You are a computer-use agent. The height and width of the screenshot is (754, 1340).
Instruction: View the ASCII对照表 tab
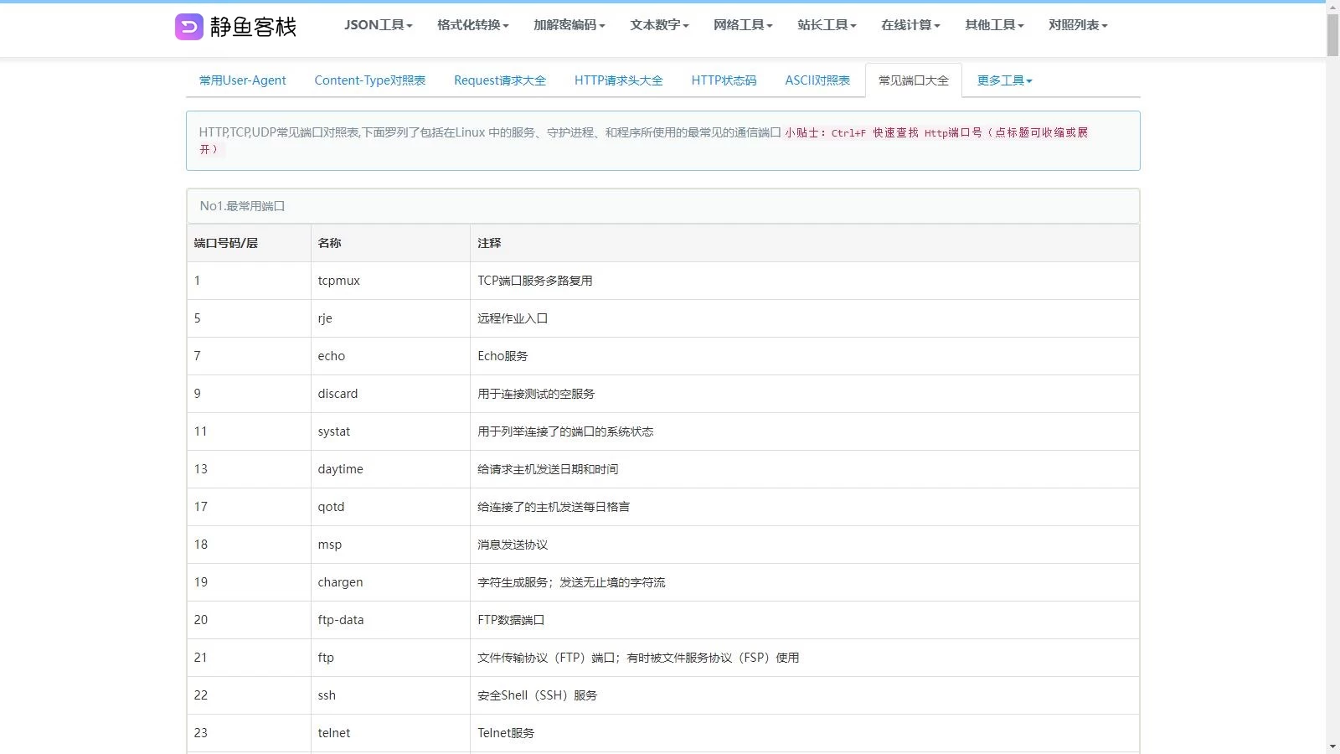817,80
